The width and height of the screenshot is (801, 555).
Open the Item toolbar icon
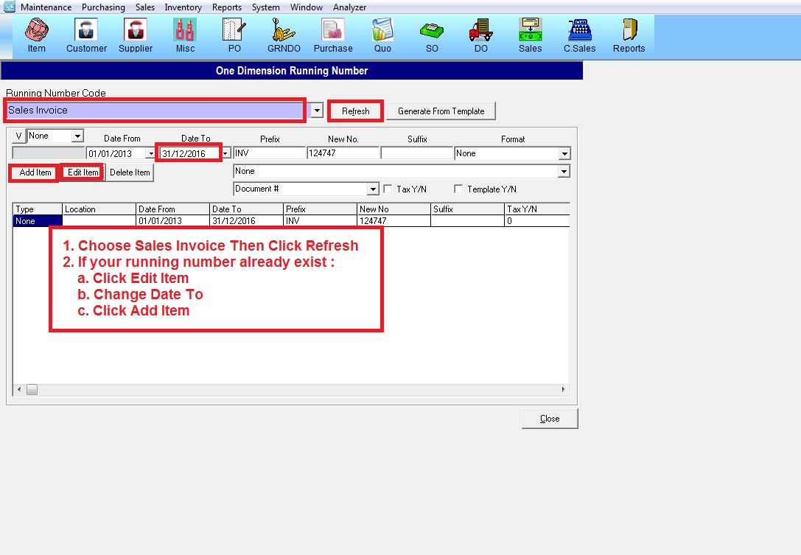(x=36, y=35)
